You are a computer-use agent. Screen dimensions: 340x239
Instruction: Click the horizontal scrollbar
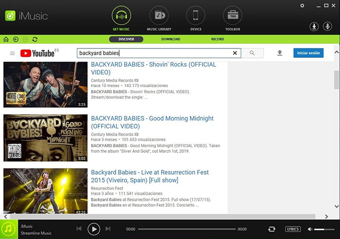point(163,217)
